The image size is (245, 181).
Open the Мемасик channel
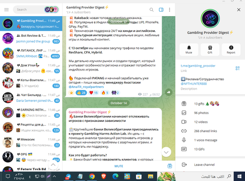pos(31,142)
